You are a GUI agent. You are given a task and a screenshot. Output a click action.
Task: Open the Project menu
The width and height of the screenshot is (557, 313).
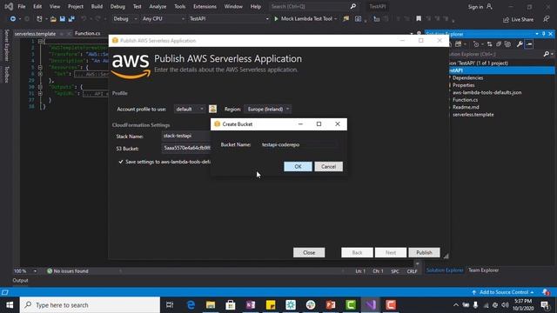(76, 6)
